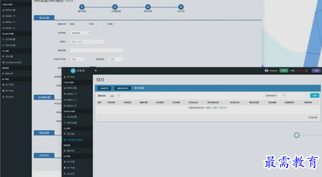Go to step 1 in the back window wizard
The height and width of the screenshot is (177, 322).
(82, 7)
